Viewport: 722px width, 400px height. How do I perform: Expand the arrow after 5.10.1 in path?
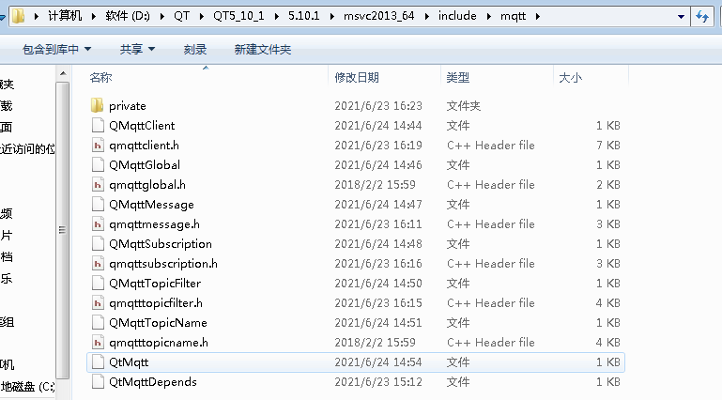point(331,17)
